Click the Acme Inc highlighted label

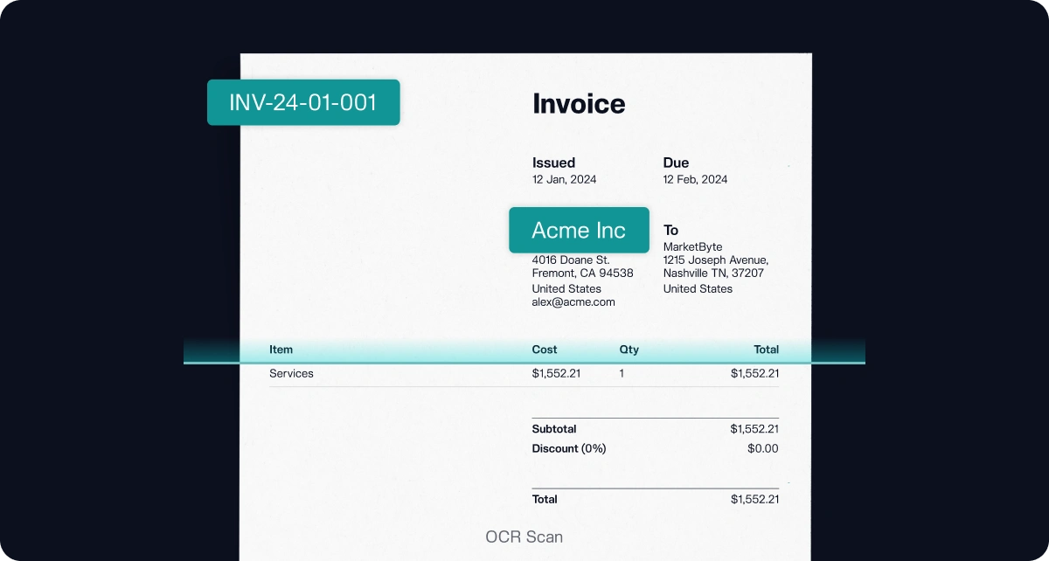(x=579, y=230)
